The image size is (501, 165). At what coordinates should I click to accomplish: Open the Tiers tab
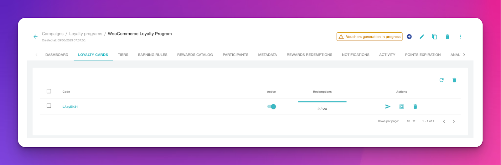coord(123,55)
